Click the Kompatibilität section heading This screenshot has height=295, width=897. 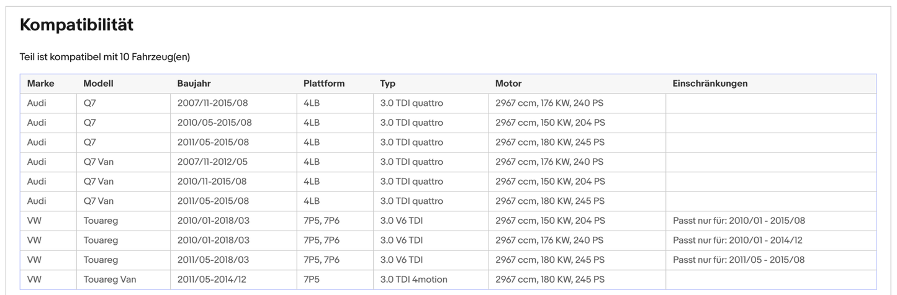[x=76, y=25]
